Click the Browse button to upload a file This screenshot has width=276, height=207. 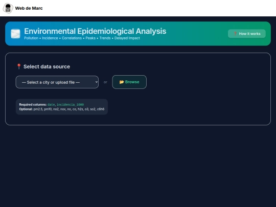129,82
